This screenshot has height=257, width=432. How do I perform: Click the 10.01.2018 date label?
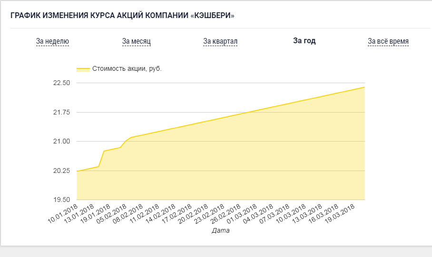(x=63, y=214)
